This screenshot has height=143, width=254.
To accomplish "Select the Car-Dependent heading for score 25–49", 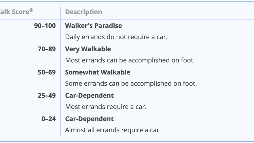I will [x=89, y=96].
